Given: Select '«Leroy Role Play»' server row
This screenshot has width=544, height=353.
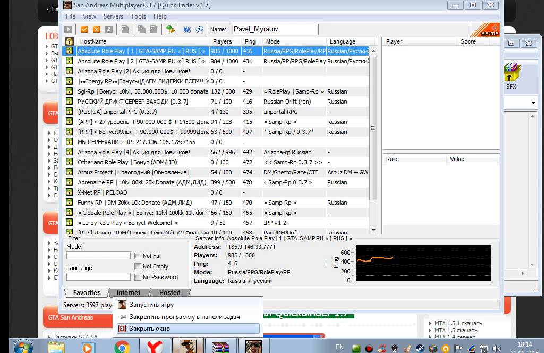Looking at the screenshot, I should coord(216,223).
